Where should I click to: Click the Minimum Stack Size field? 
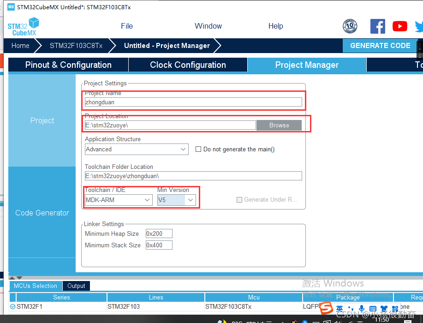159,245
